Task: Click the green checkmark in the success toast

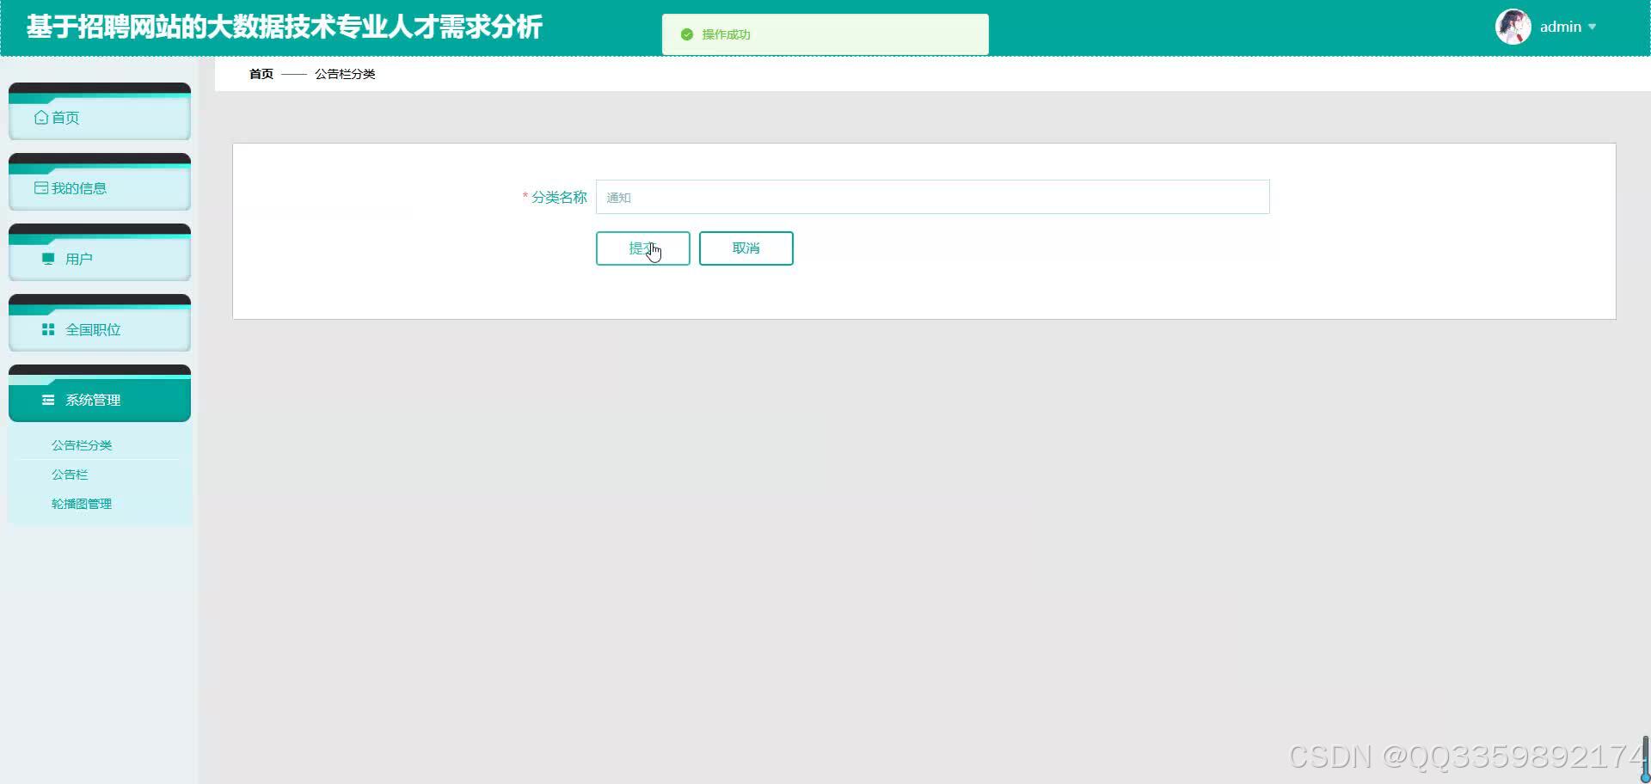Action: pyautogui.click(x=686, y=34)
